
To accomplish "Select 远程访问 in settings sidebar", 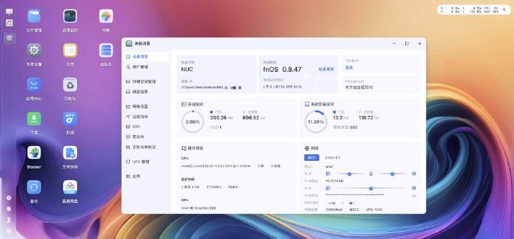I will coord(146,117).
